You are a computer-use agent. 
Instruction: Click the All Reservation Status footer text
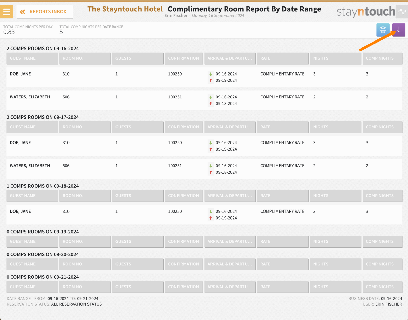[76, 304]
